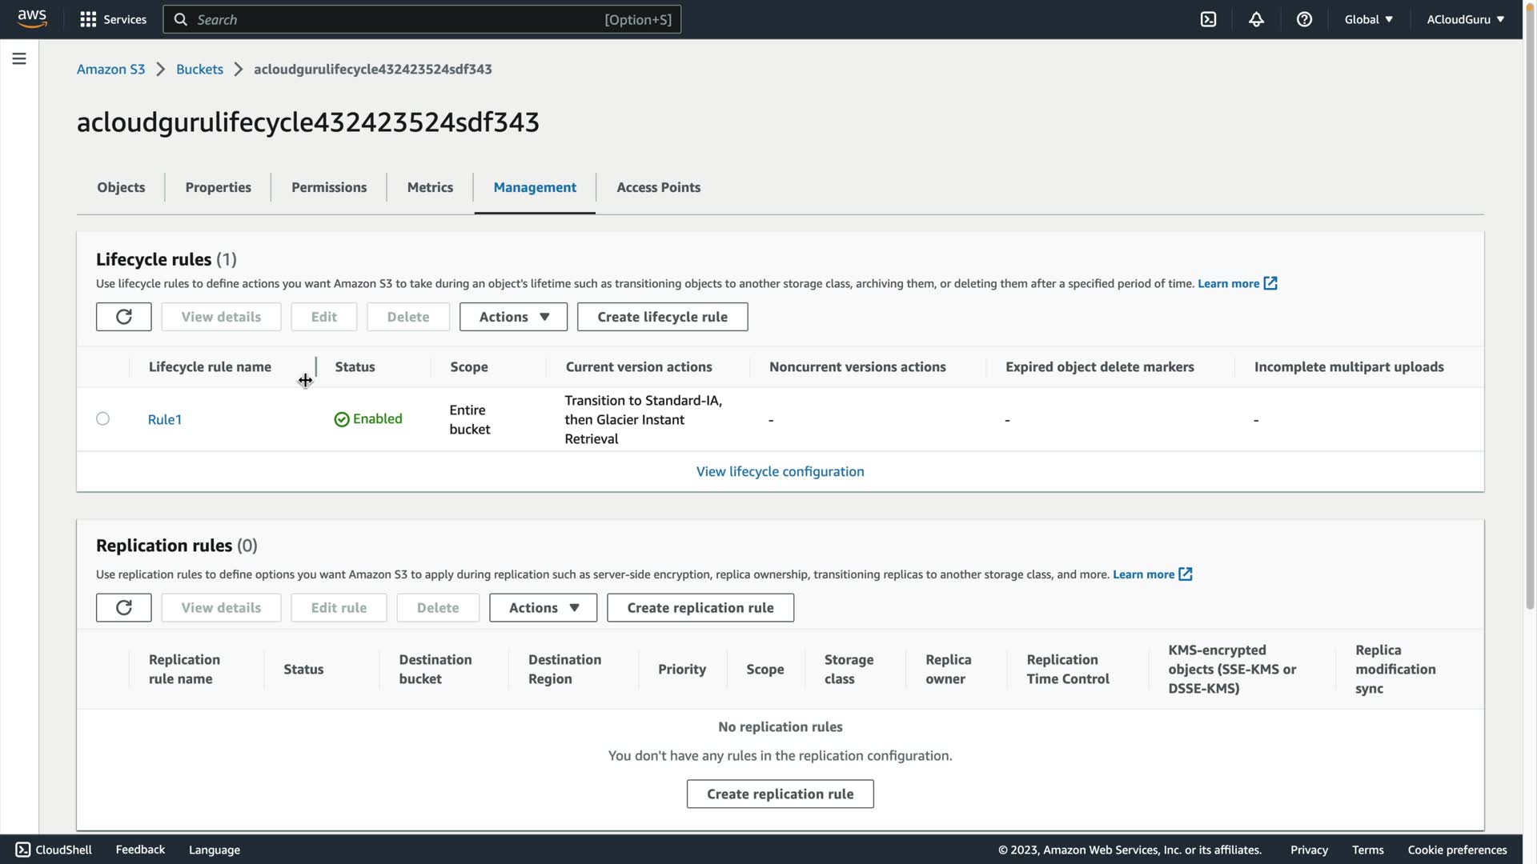Open notifications bell icon

pos(1256,19)
